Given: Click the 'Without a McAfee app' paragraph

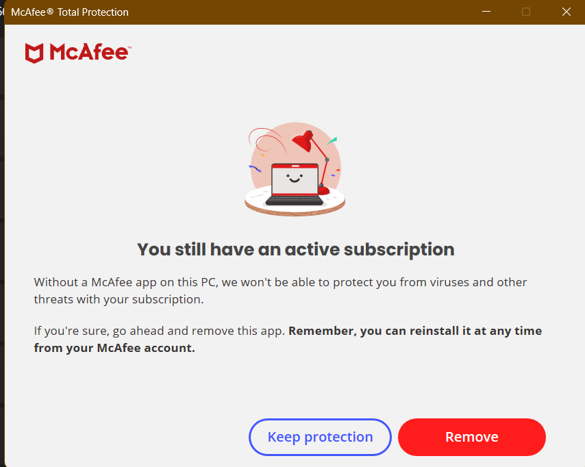Looking at the screenshot, I should [280, 290].
